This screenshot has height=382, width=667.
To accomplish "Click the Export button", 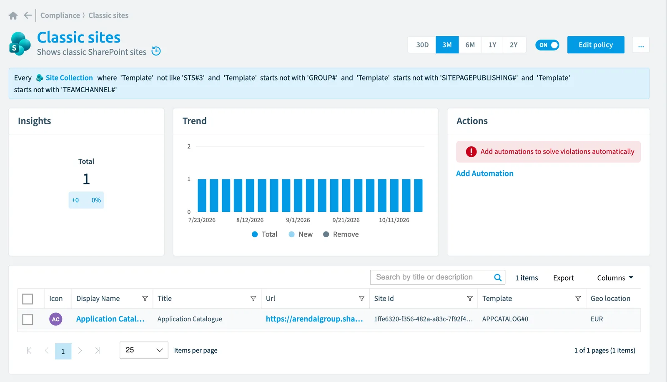I will (x=563, y=278).
